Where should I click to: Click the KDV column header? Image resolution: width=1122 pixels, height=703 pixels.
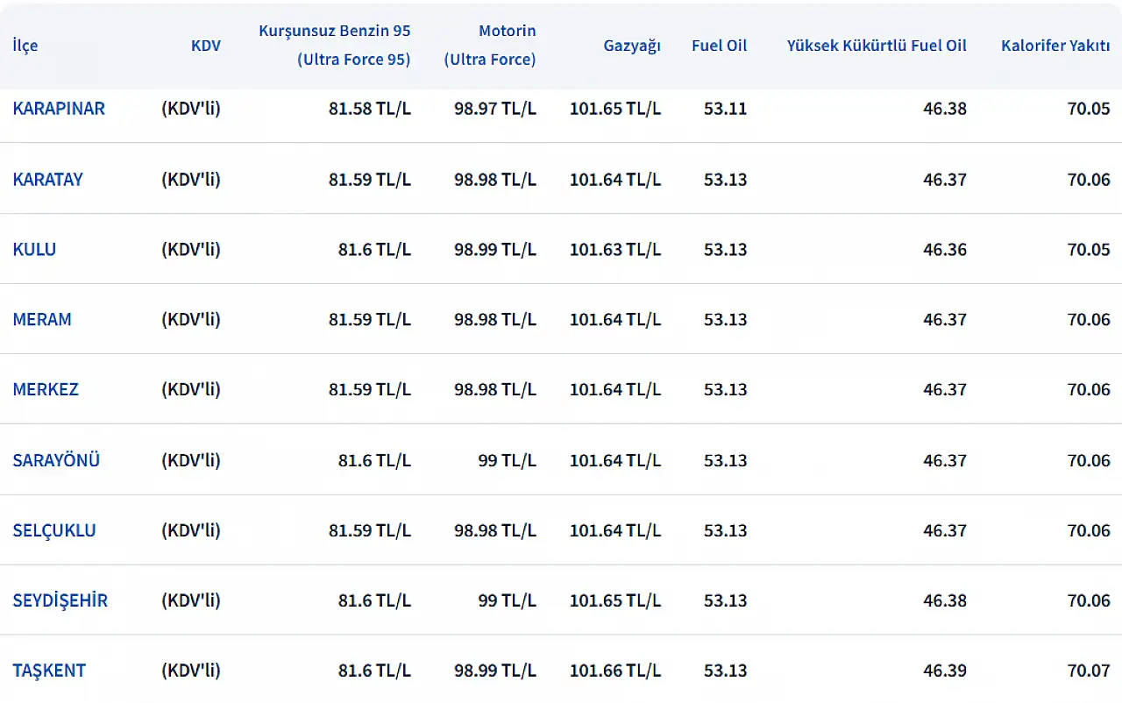[x=206, y=46]
